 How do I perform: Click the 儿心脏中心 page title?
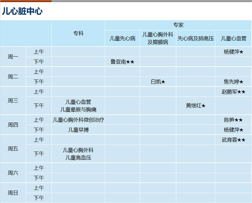pos(22,11)
